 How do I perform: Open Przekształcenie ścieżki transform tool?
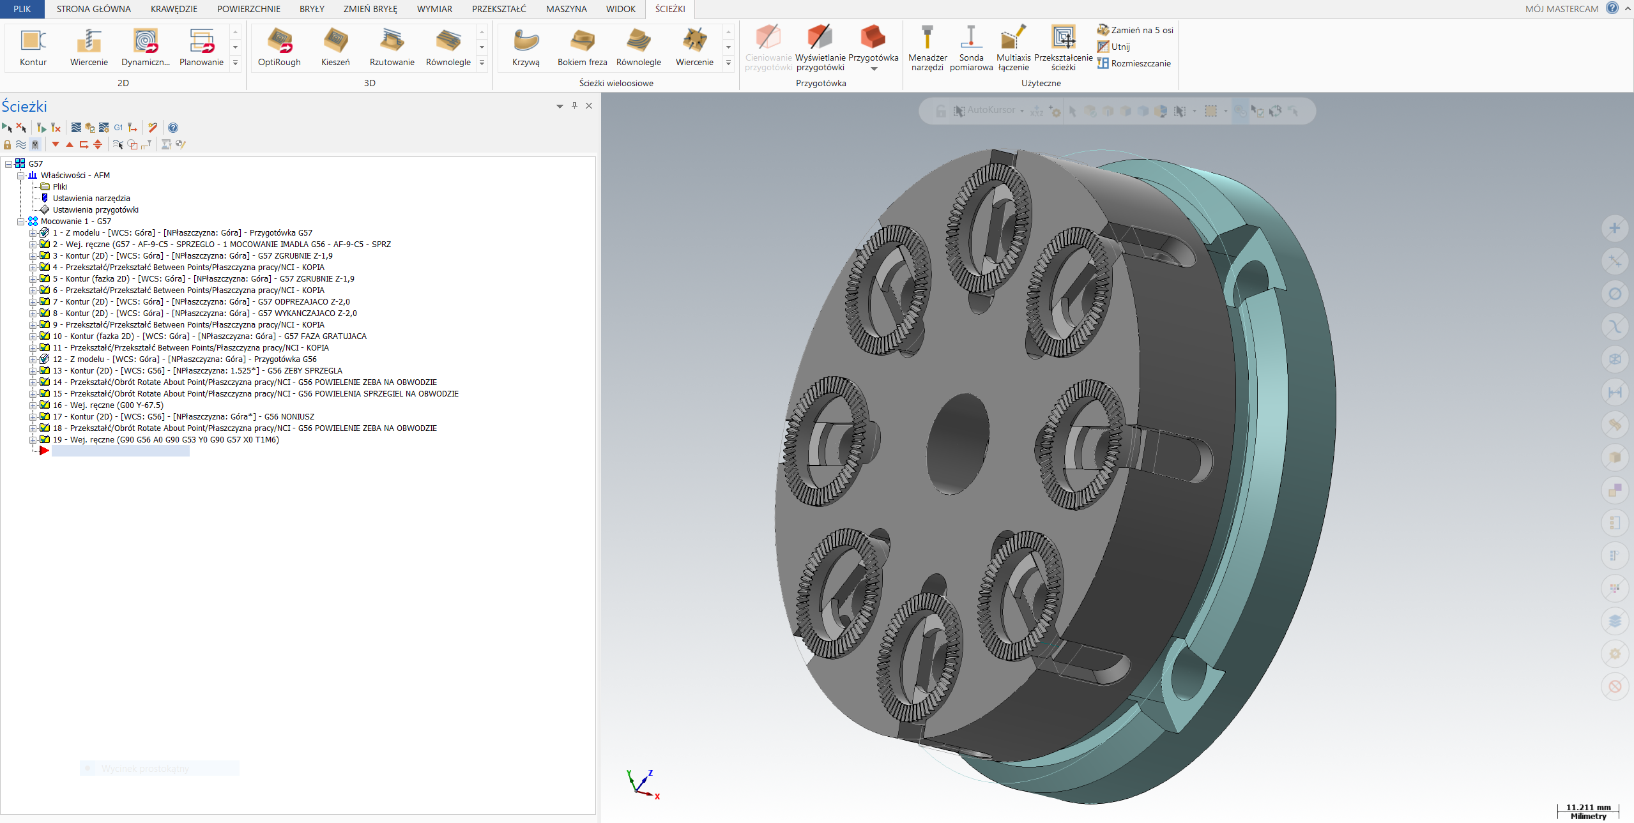click(1063, 49)
